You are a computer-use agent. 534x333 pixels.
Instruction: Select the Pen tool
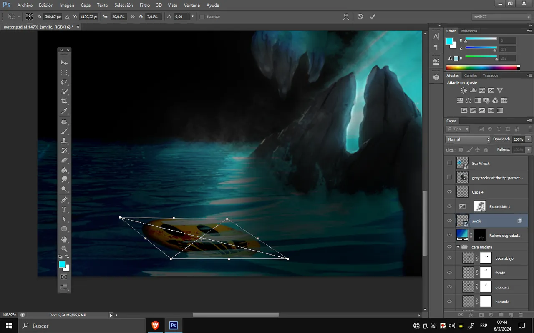[64, 200]
